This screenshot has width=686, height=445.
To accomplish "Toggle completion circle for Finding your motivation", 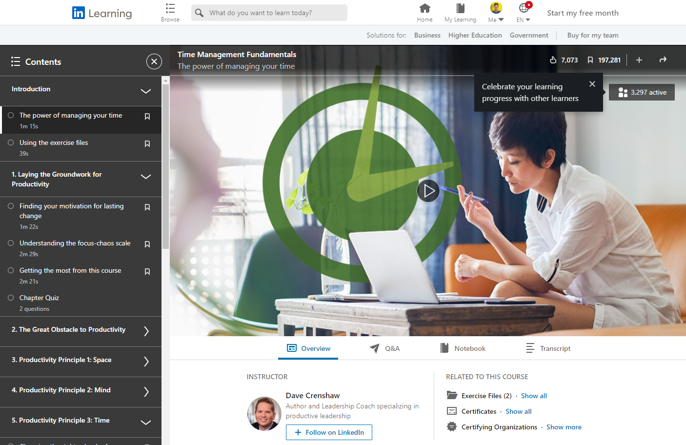I will click(11, 206).
